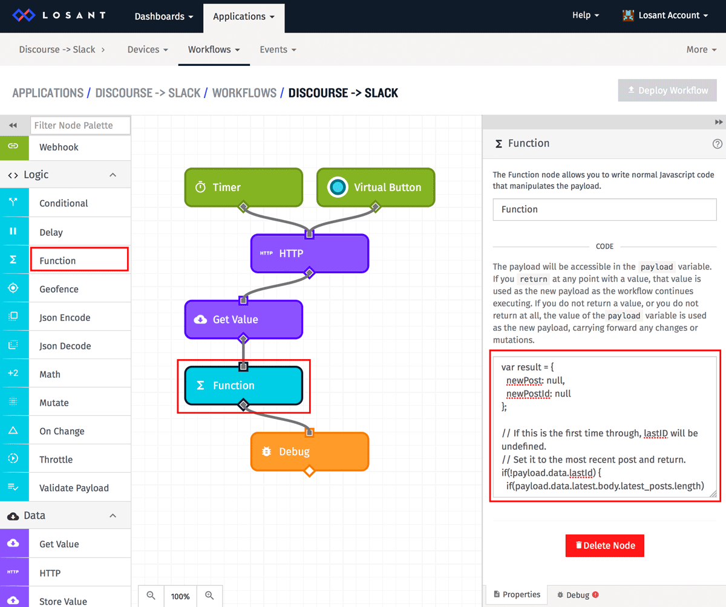Switch to the Properties tab
This screenshot has width=726, height=607.
[x=517, y=595]
